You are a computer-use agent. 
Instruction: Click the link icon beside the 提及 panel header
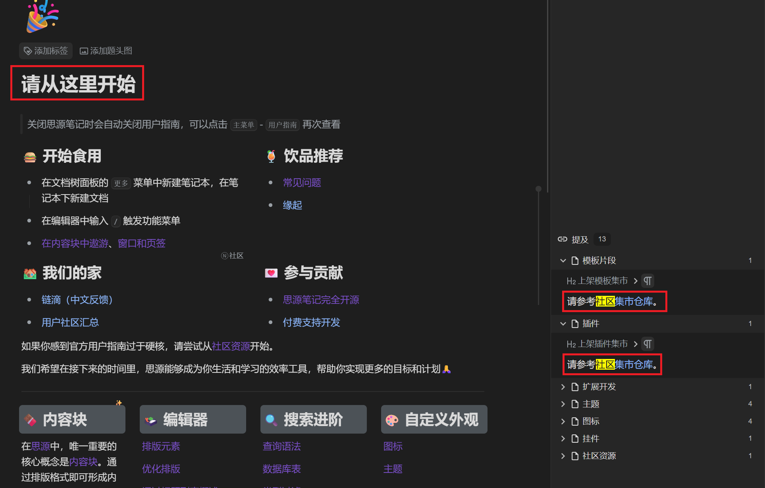coord(563,239)
